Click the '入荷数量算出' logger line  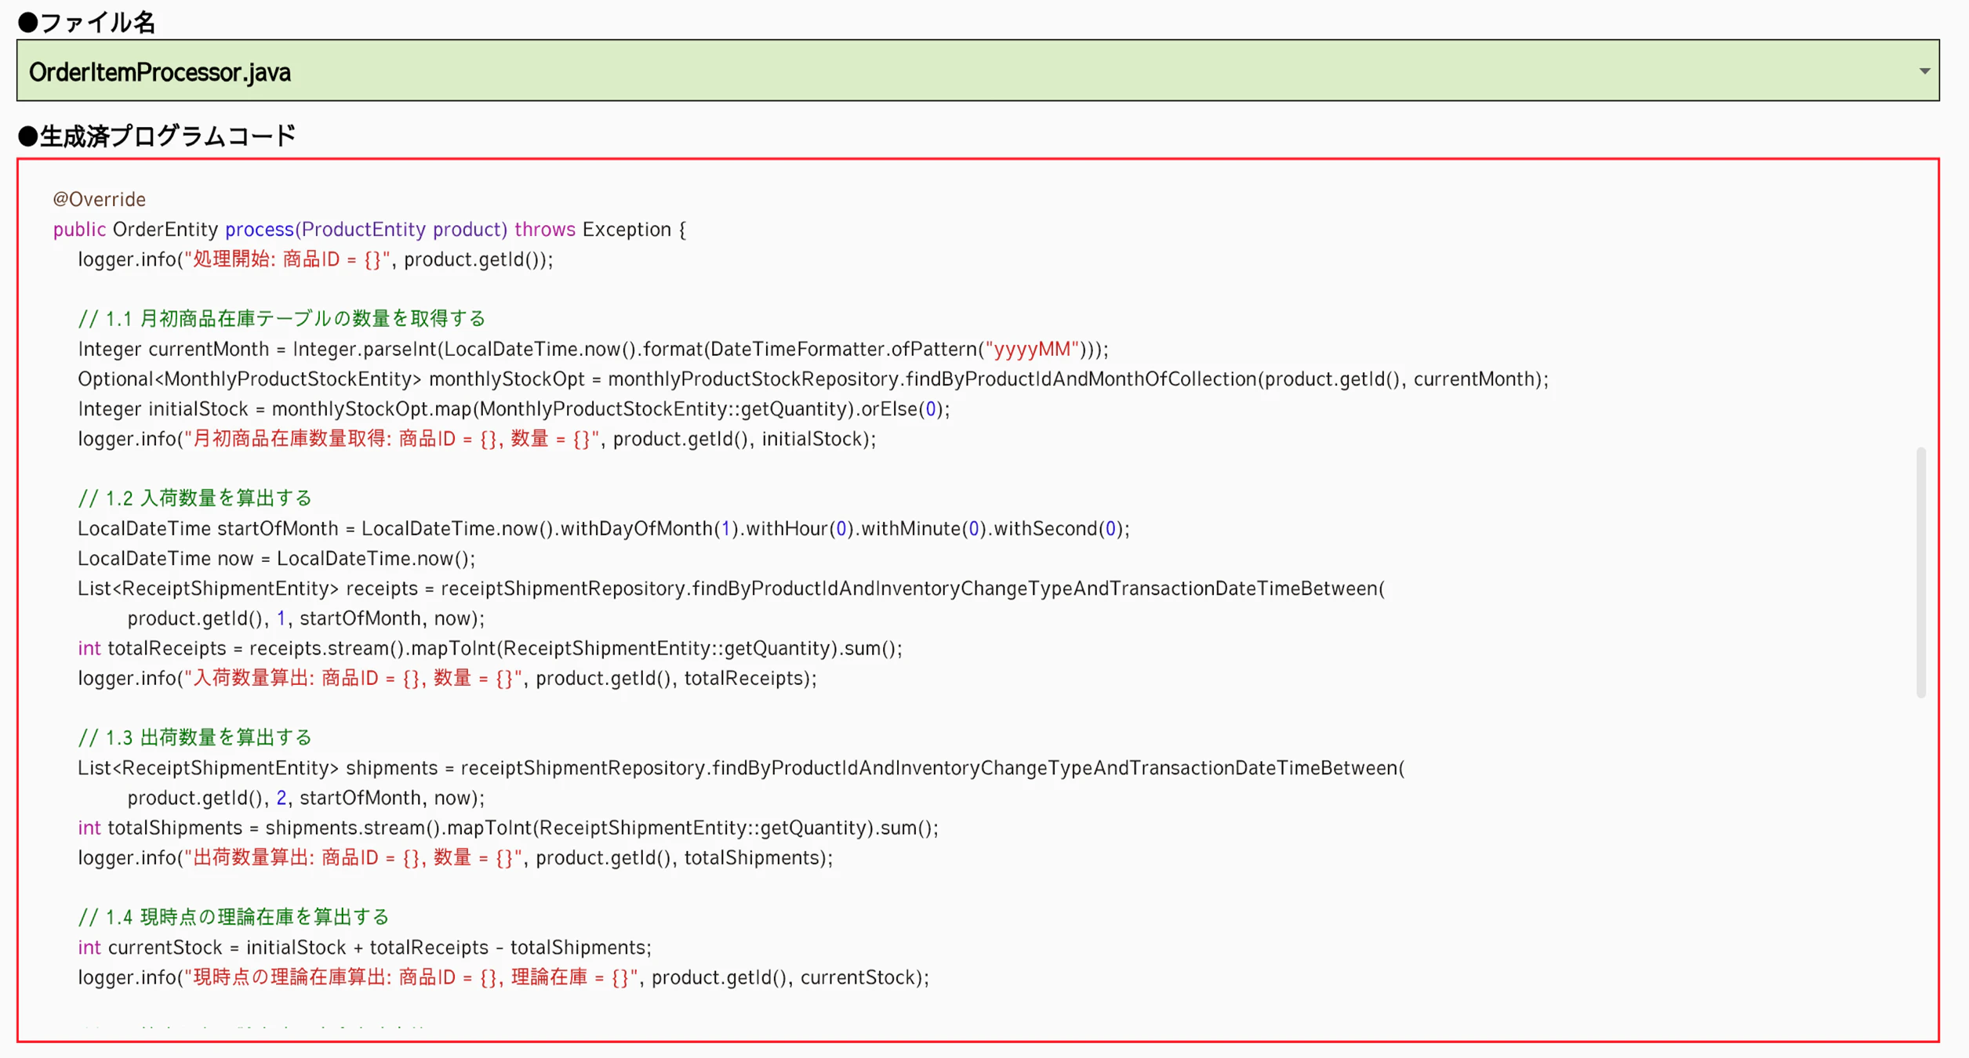(447, 678)
